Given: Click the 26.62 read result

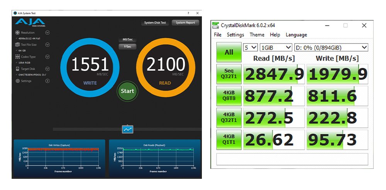Looking at the screenshot, I should point(274,140).
